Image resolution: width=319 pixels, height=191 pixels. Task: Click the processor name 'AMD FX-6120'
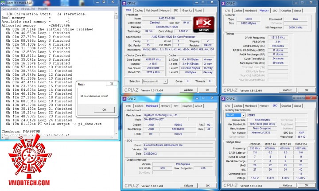pyautogui.click(x=167, y=18)
